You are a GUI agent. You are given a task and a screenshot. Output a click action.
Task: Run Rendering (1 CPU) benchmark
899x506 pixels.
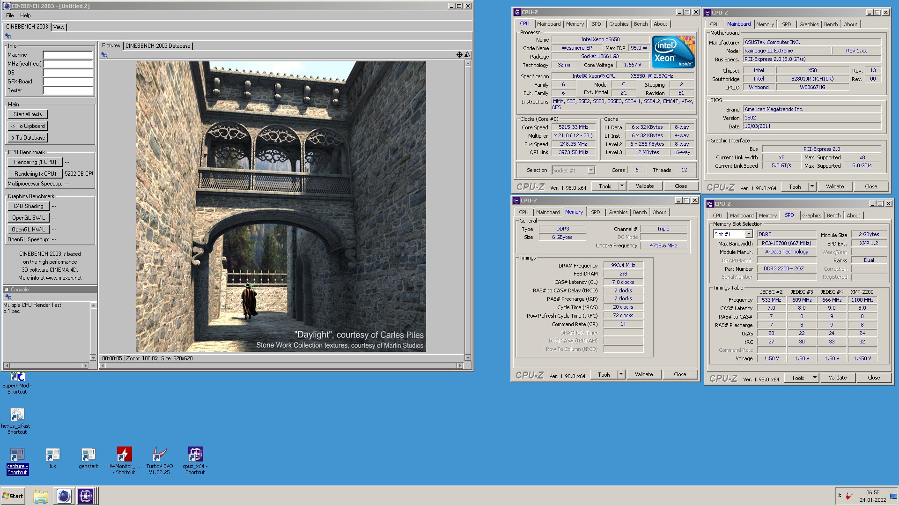click(35, 162)
